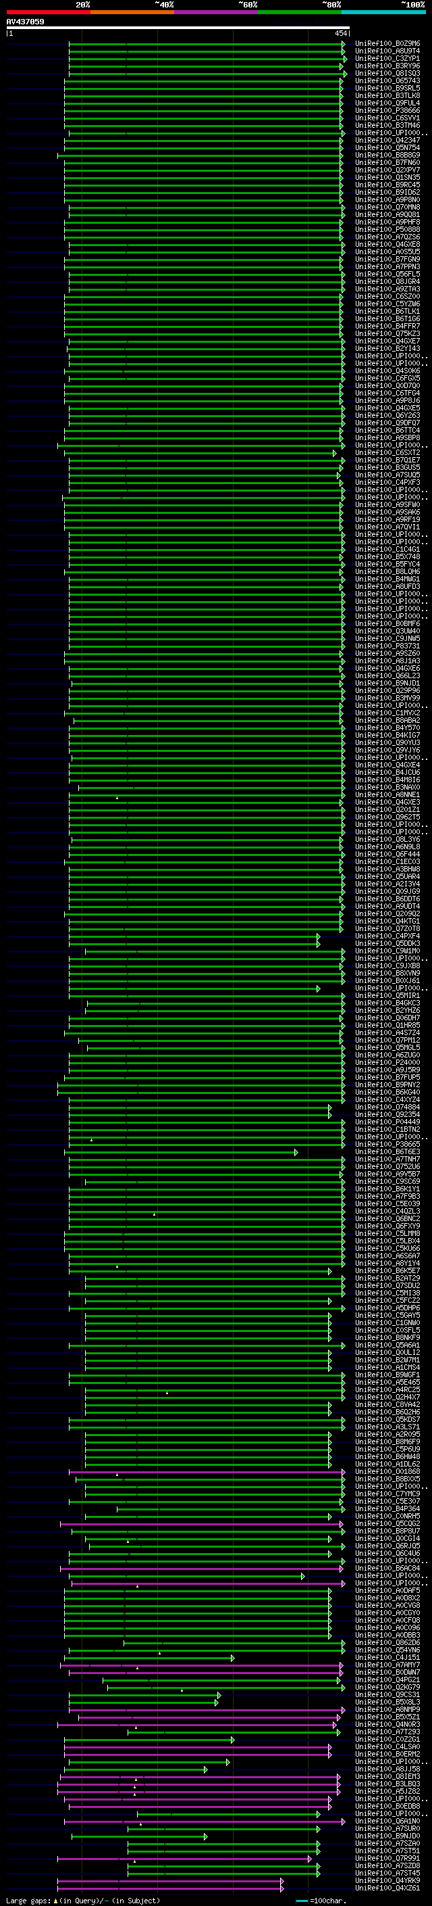Click the UniRef100_Q42347 label
This screenshot has height=1906, width=432.
click(387, 140)
